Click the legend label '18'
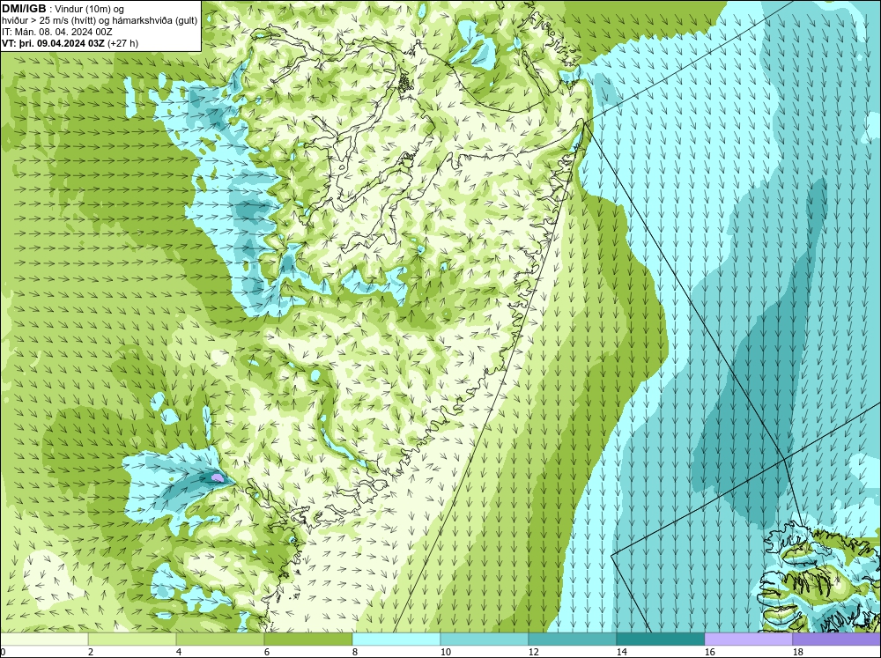This screenshot has width=881, height=658. pyautogui.click(x=798, y=652)
